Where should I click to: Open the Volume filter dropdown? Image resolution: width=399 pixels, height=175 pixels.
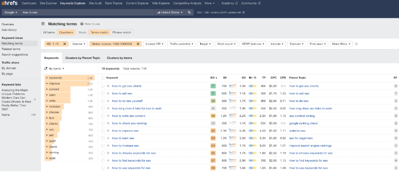[79, 44]
